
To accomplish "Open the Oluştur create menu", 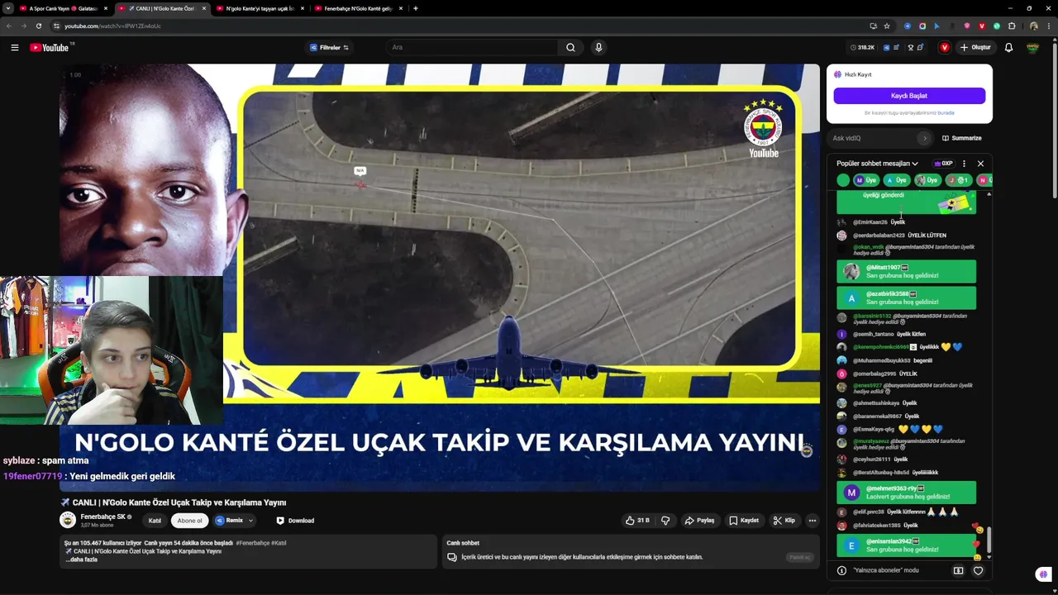I will click(975, 47).
